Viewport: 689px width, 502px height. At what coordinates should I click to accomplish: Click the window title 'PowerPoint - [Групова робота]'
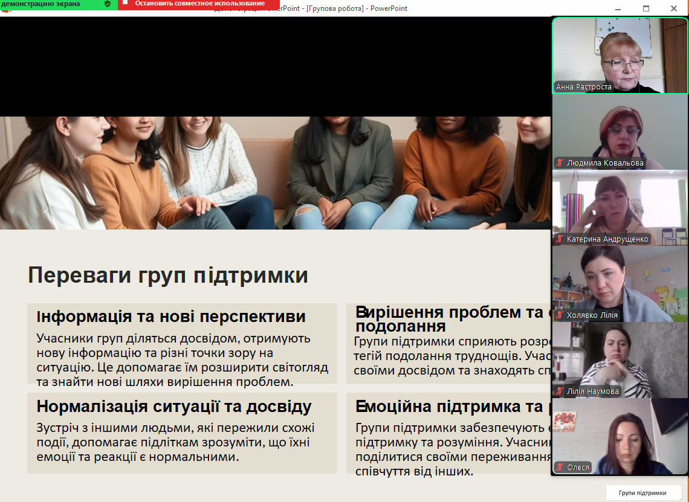coord(311,8)
